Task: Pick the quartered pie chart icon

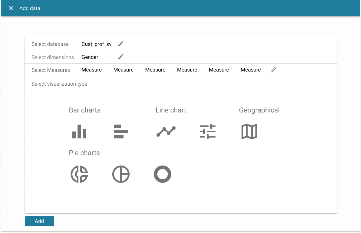Action: coord(121,174)
